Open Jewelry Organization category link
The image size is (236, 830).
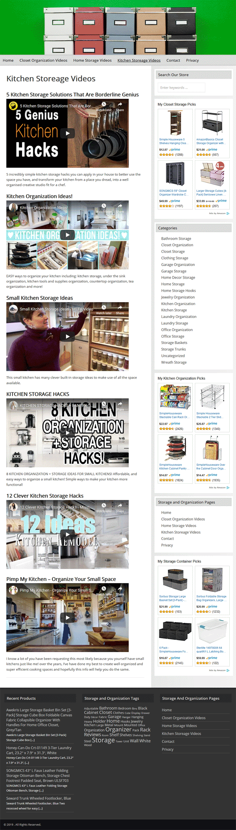pos(178,297)
